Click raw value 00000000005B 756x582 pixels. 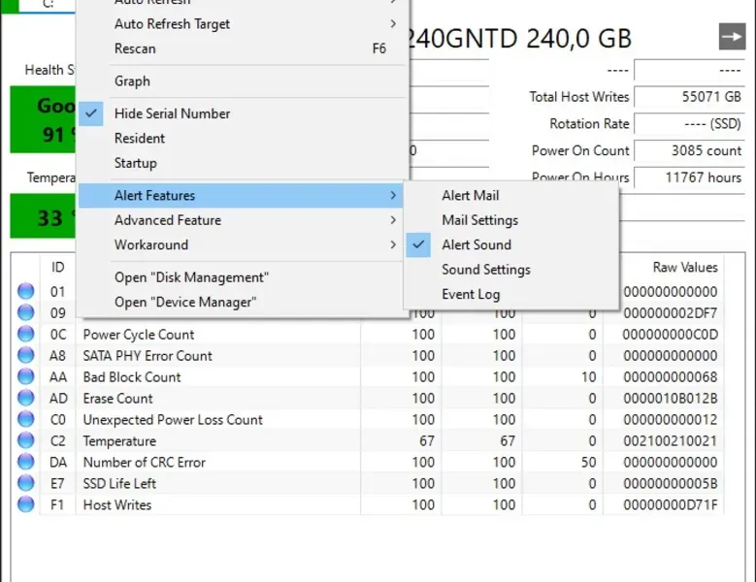[x=671, y=483]
